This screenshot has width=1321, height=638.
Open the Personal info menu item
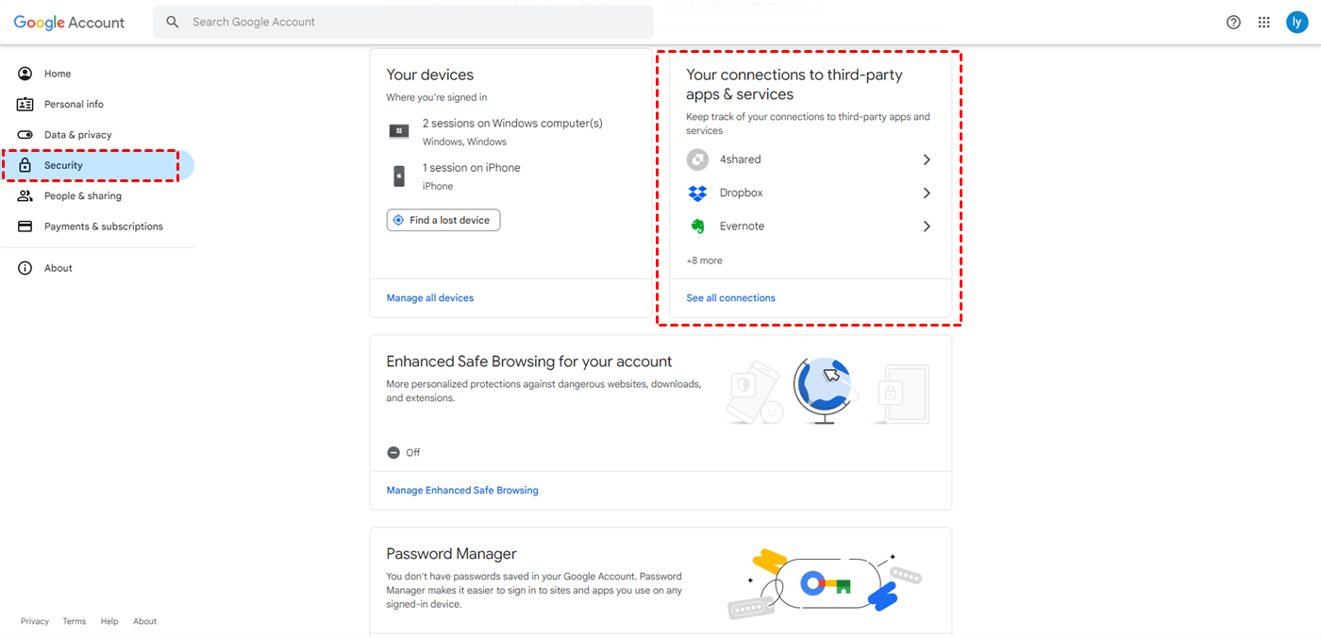(74, 105)
